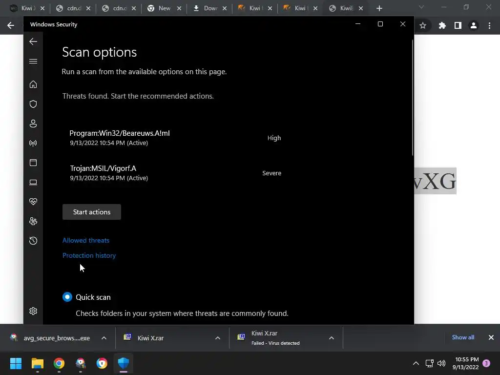Open Chrome three-dot menu
This screenshot has height=375, width=500.
point(489,25)
